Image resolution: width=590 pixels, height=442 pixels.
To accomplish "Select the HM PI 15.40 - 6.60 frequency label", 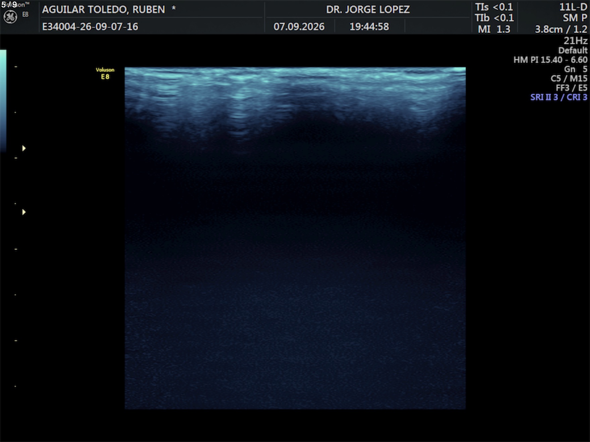I will [550, 60].
